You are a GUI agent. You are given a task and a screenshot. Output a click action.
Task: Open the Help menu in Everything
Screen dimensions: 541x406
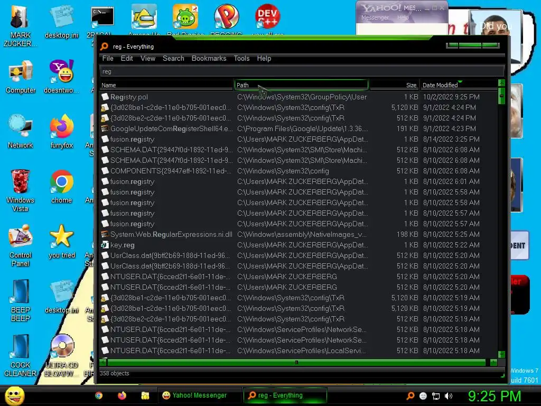[x=264, y=58]
